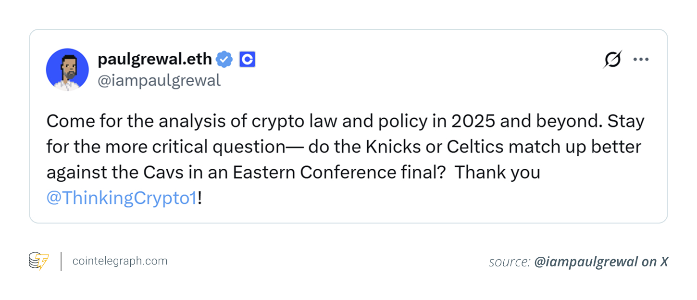This screenshot has width=697, height=300.
Task: Open source @iampaulgrewal on X
Action: [601, 262]
